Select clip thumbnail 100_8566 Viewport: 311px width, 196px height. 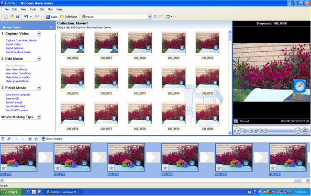click(x=72, y=43)
